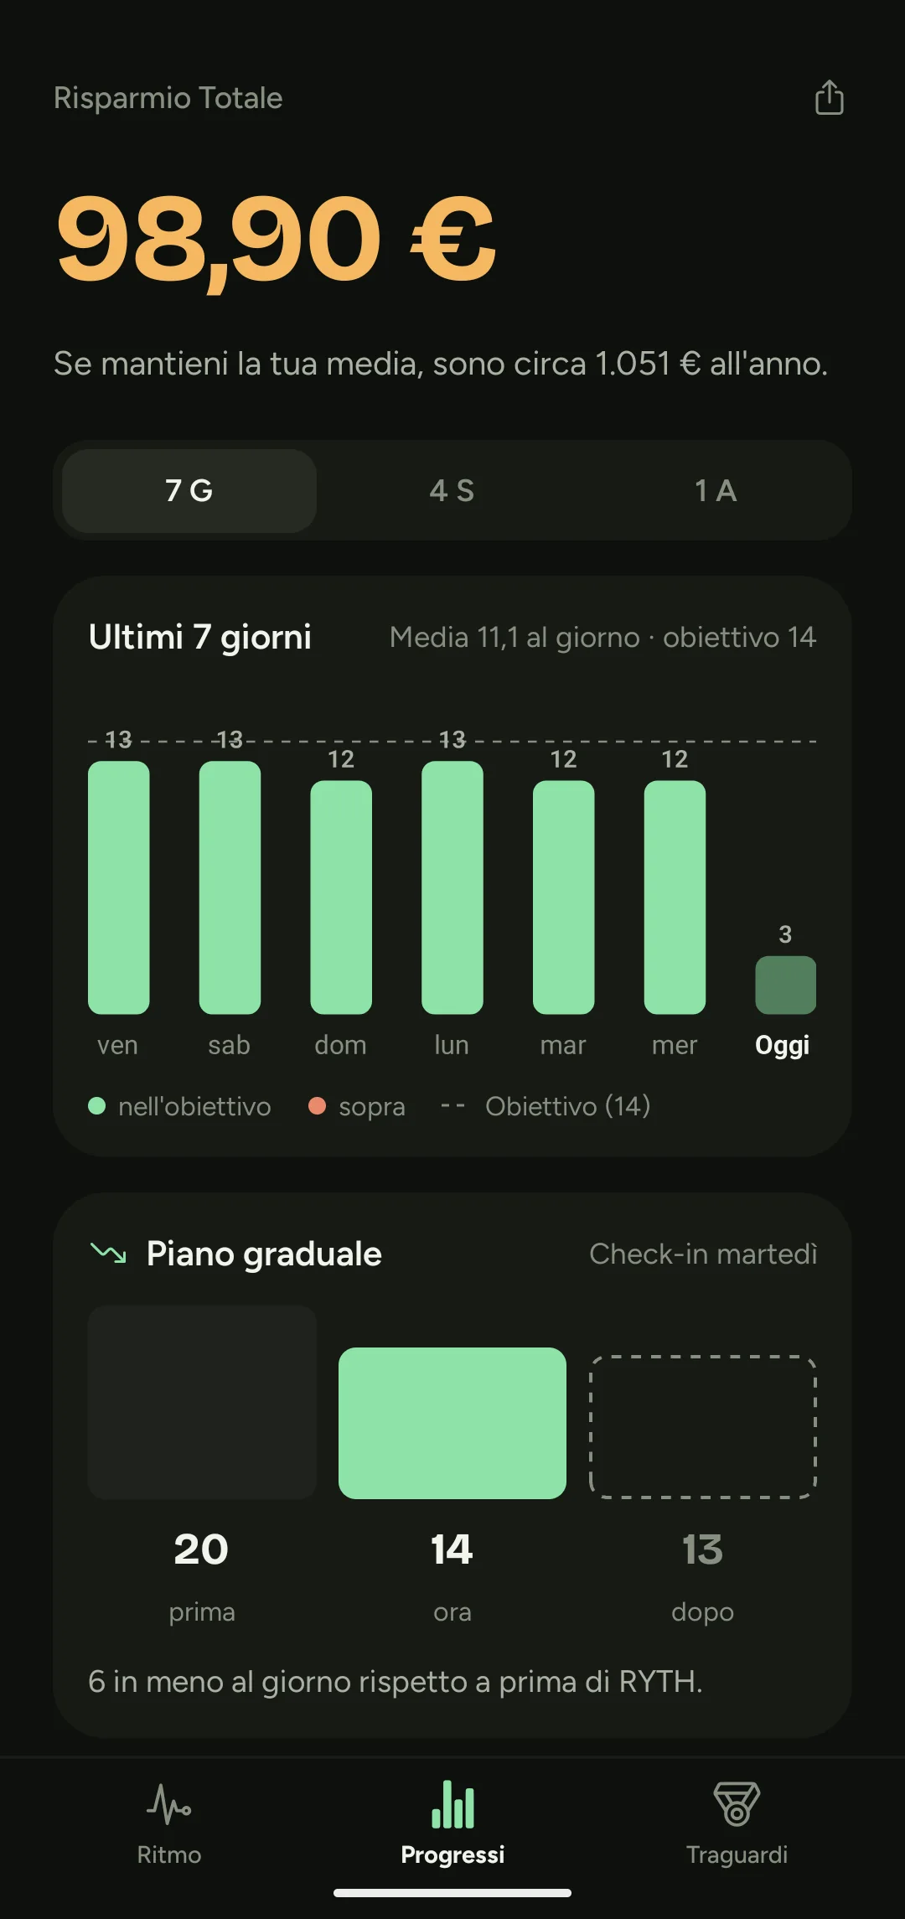Tap the 98,90 € total savings amount
Viewport: 905px width, 1919px height.
(276, 240)
